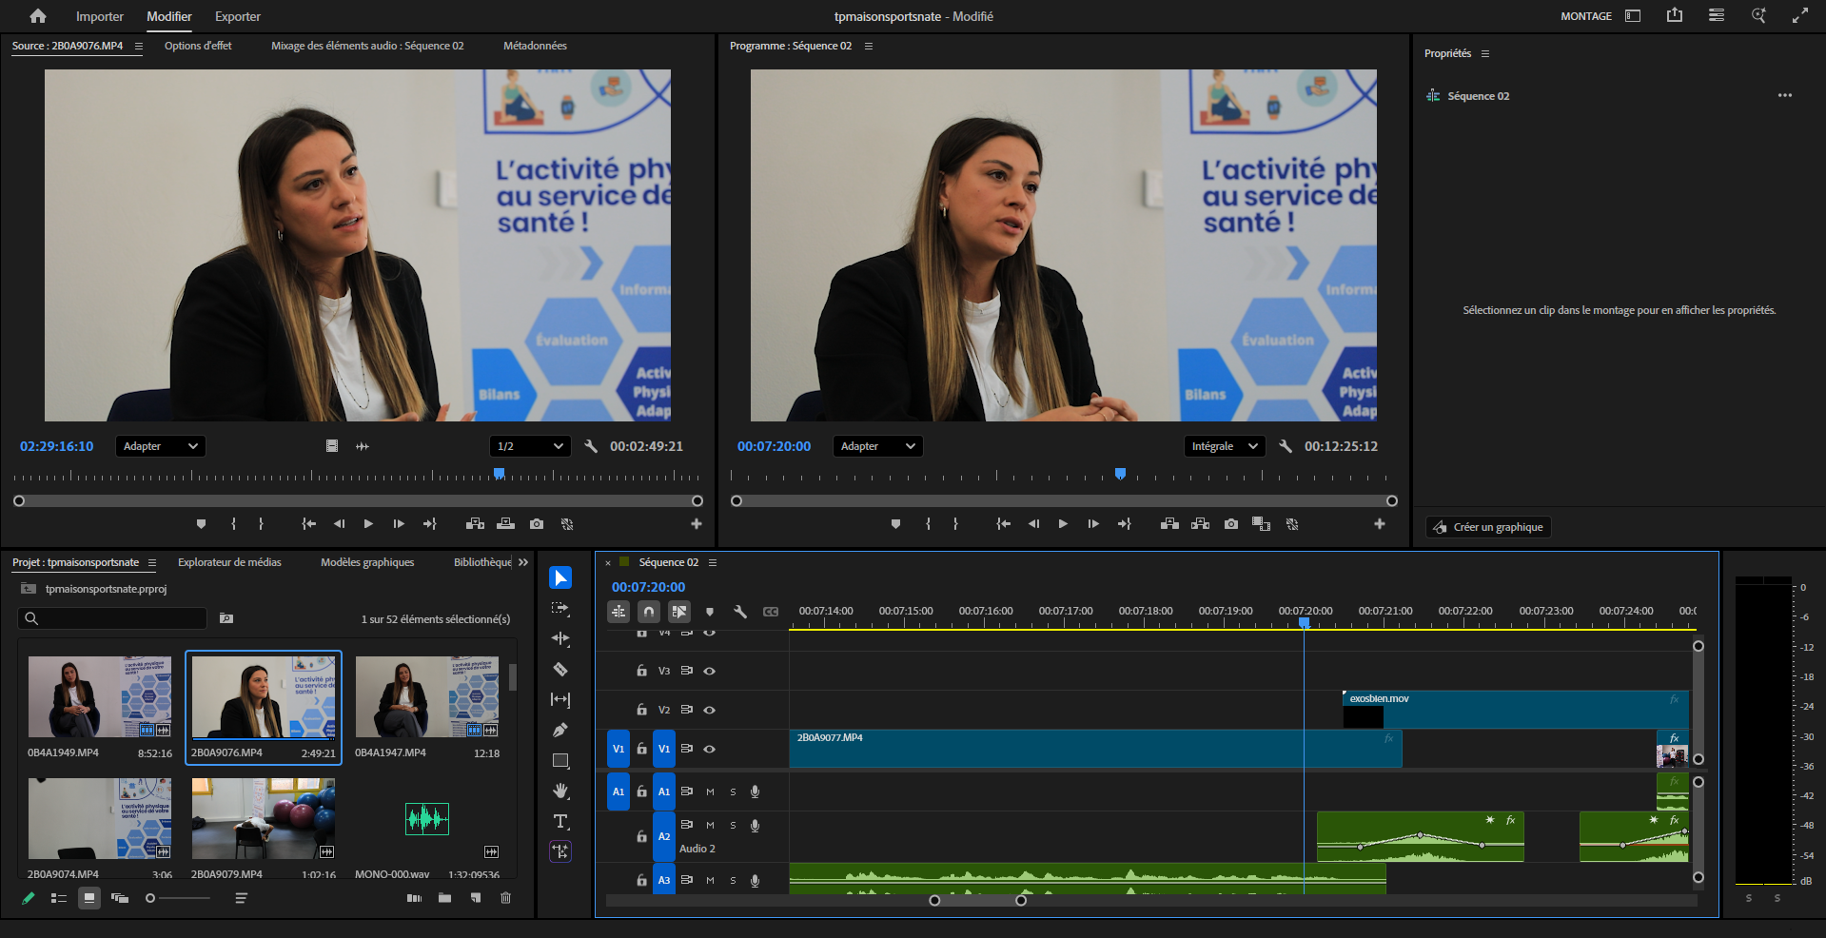This screenshot has height=938, width=1826.
Task: Click Export Frame camera in Program monitor
Action: tap(1231, 524)
